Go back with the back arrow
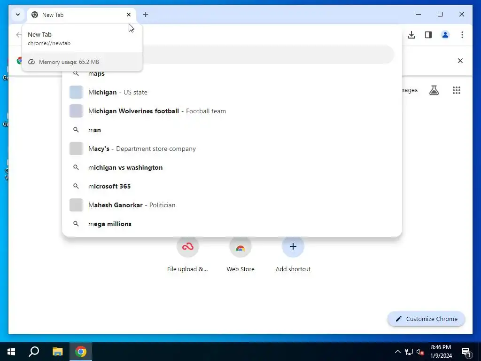The image size is (481, 361). (x=19, y=35)
